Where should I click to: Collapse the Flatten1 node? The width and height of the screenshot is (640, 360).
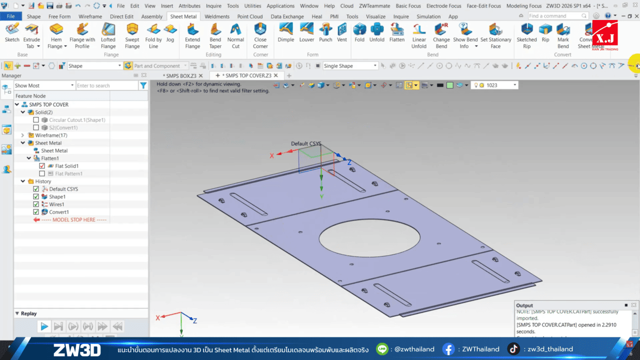coord(28,158)
